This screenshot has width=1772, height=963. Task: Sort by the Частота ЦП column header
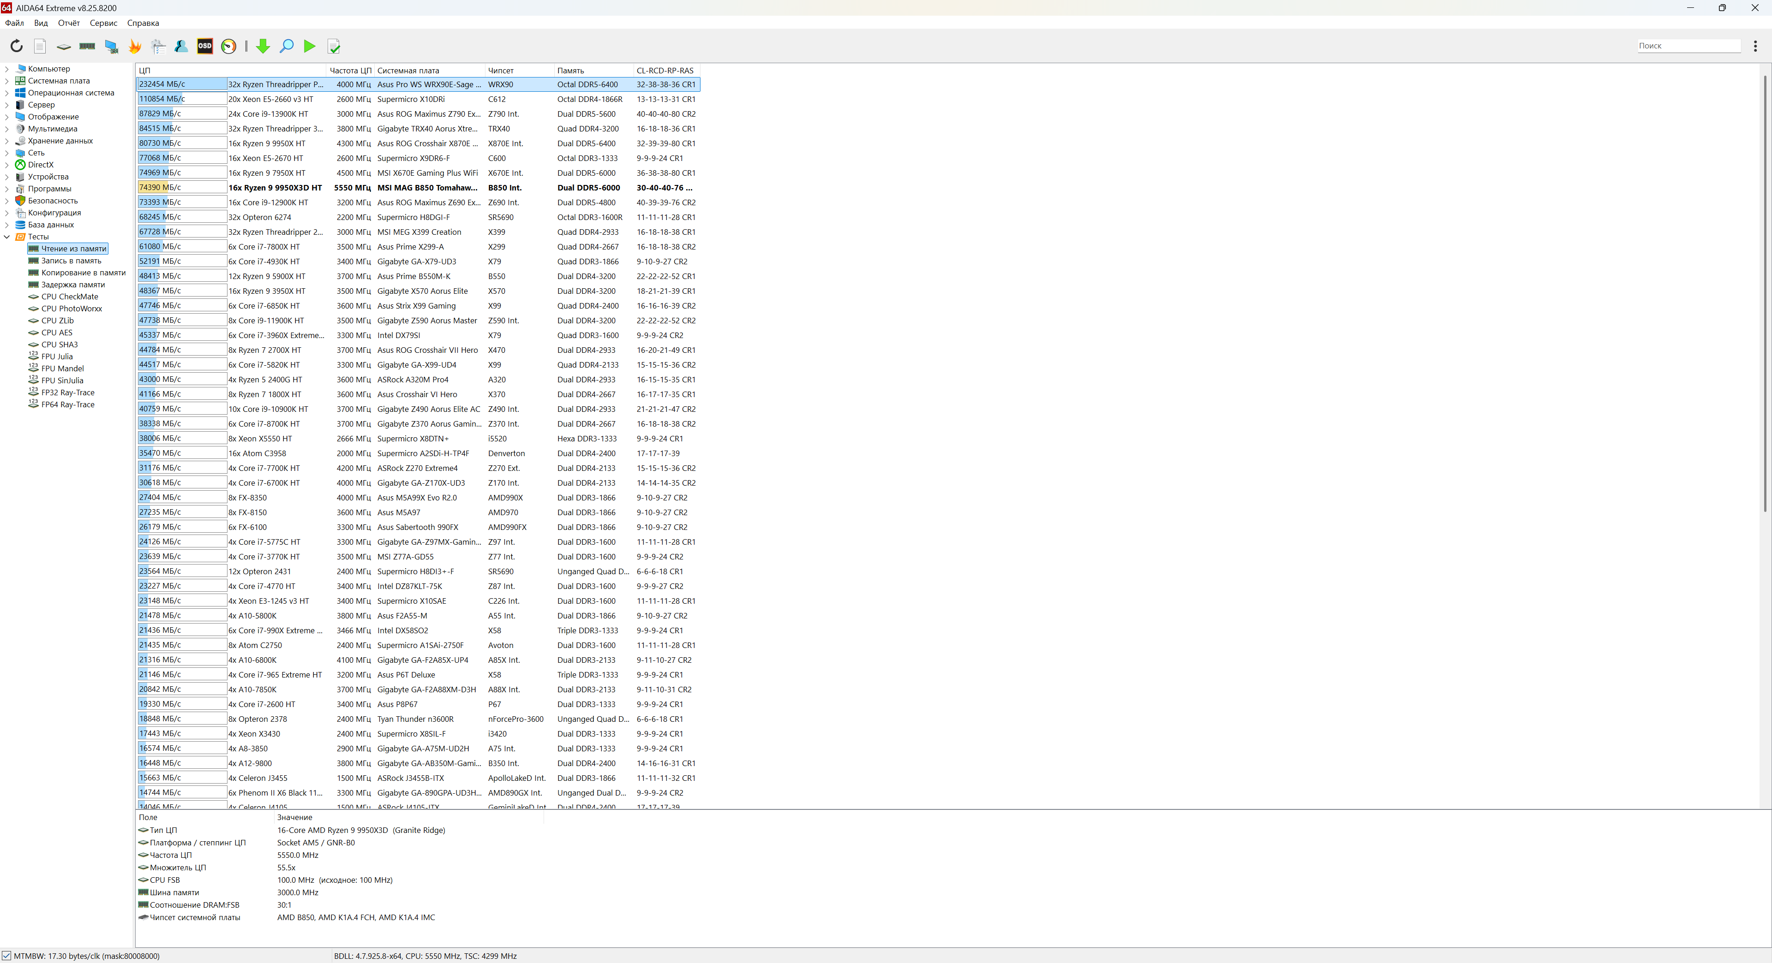(349, 70)
